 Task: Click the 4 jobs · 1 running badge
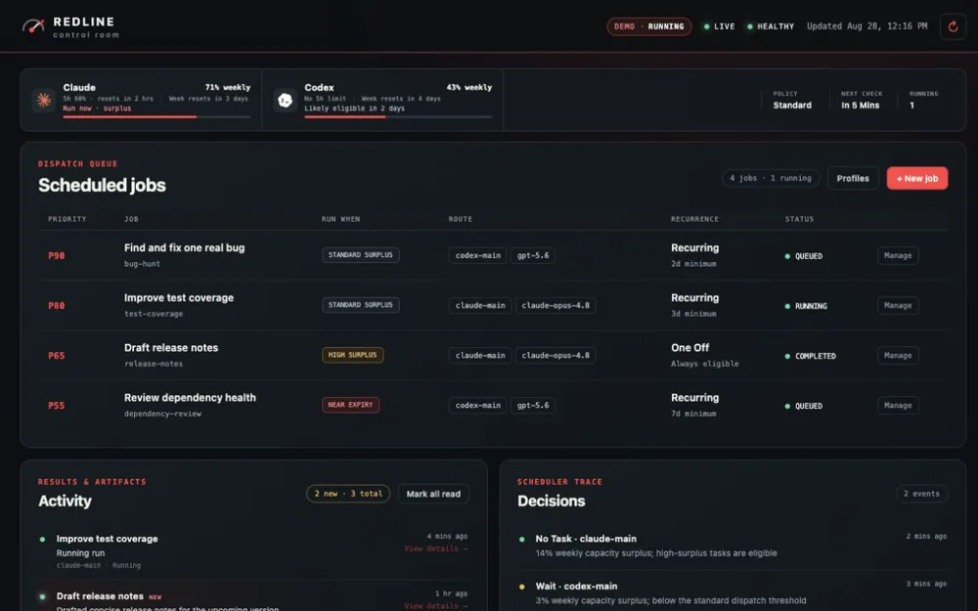click(771, 178)
